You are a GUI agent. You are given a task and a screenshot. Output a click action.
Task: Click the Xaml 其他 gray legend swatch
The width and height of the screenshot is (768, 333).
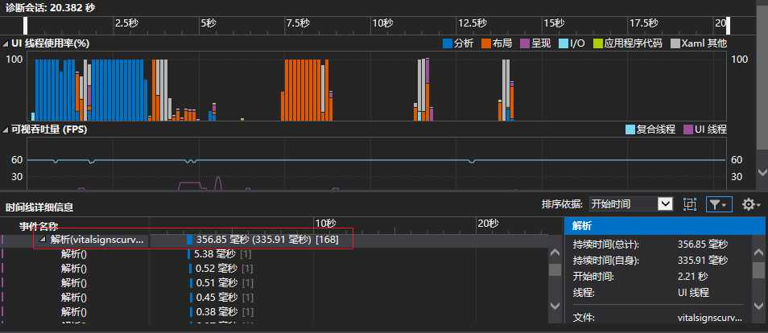(x=675, y=43)
